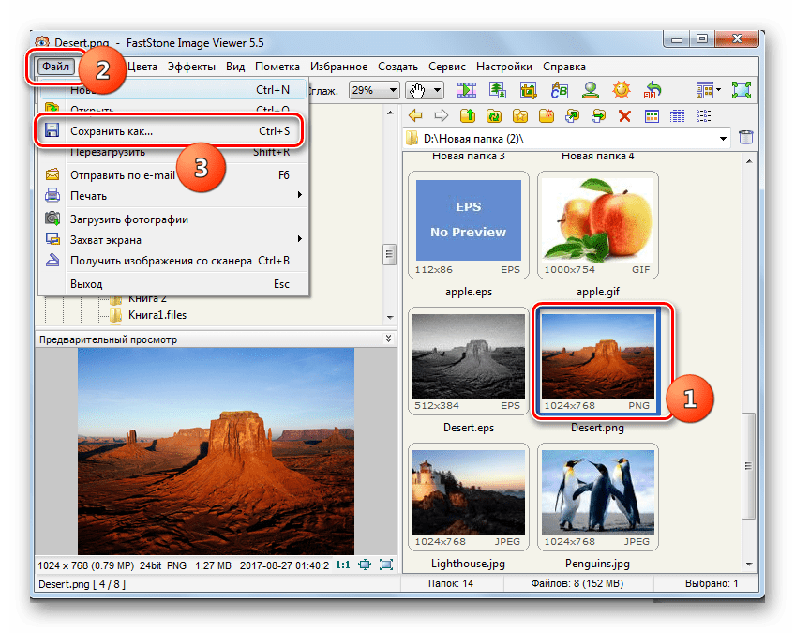
Task: Open the Избранное menu
Action: [x=338, y=67]
